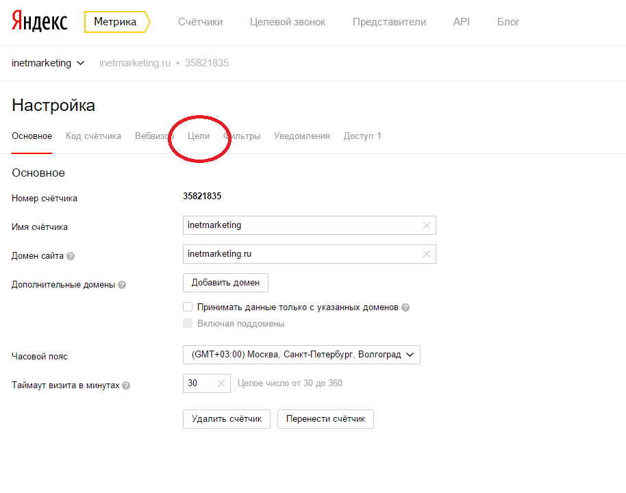
Task: Click the Добавить домен button
Action: click(x=225, y=283)
